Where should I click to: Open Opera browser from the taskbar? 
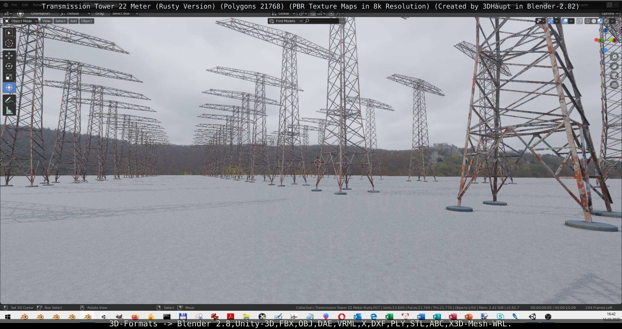[x=342, y=317]
